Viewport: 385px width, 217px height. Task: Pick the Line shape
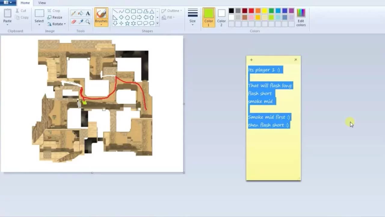(115, 11)
